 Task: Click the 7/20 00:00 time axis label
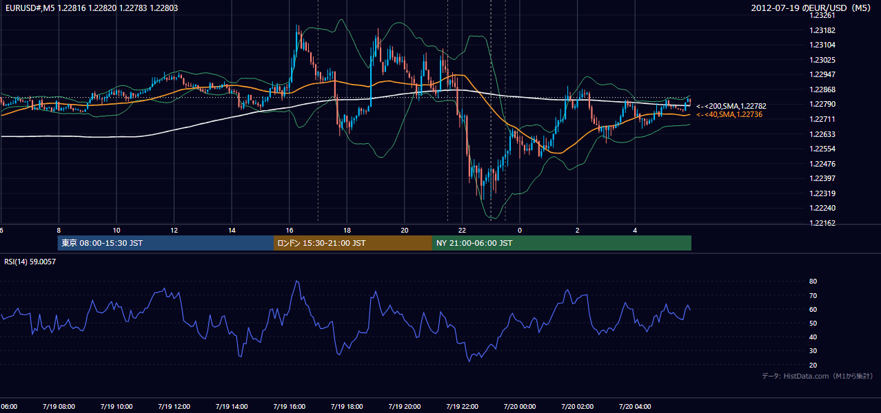point(519,406)
